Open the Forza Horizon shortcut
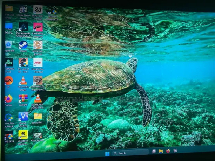 point(38,27)
